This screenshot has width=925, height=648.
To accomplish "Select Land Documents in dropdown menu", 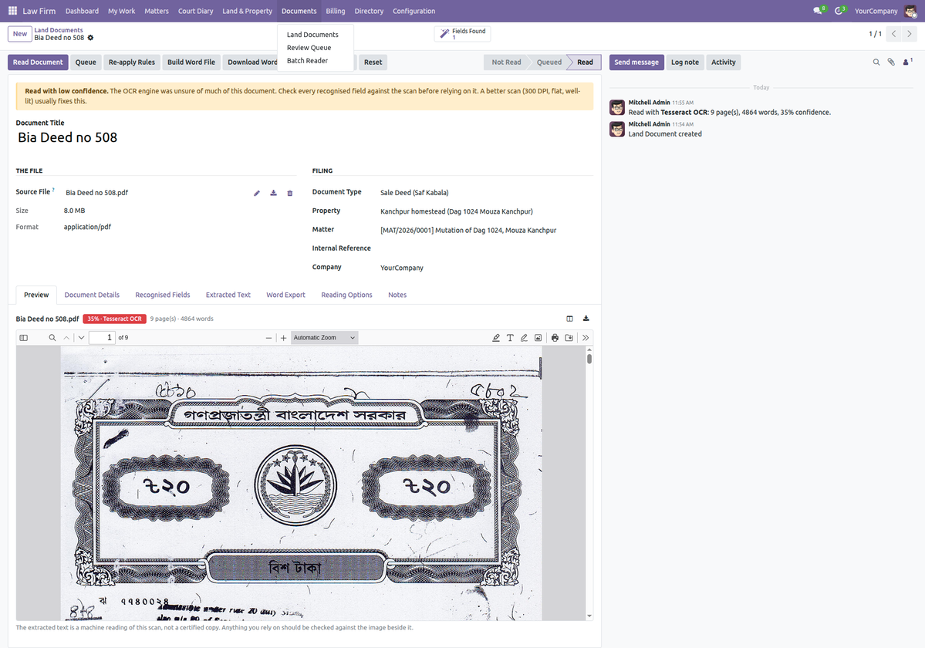I will click(x=312, y=35).
